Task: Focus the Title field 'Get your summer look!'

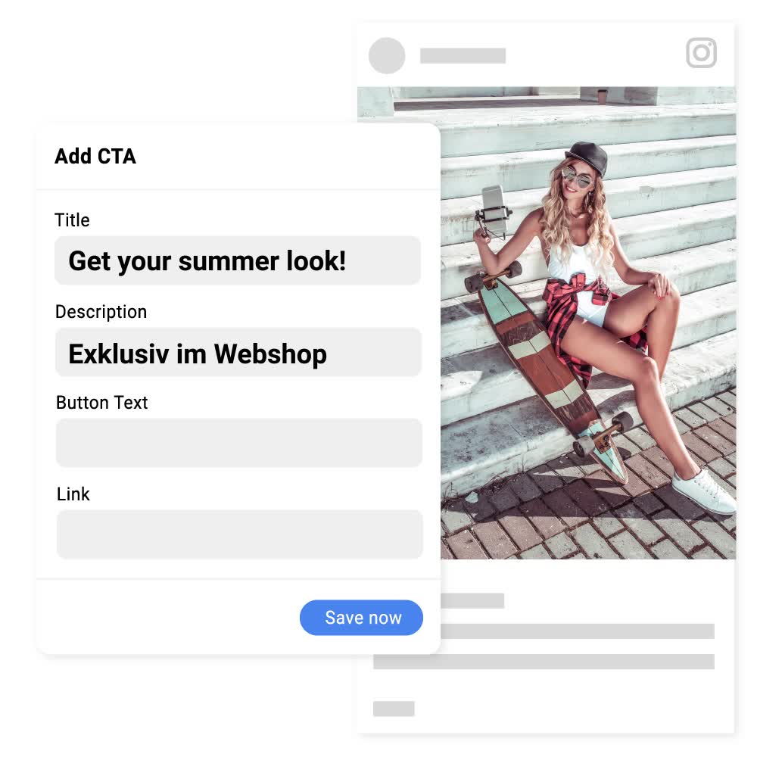Action: pyautogui.click(x=238, y=260)
